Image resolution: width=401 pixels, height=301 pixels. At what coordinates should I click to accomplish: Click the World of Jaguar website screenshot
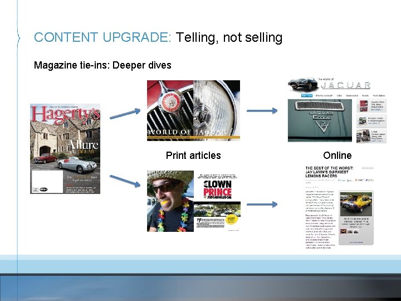(x=337, y=110)
